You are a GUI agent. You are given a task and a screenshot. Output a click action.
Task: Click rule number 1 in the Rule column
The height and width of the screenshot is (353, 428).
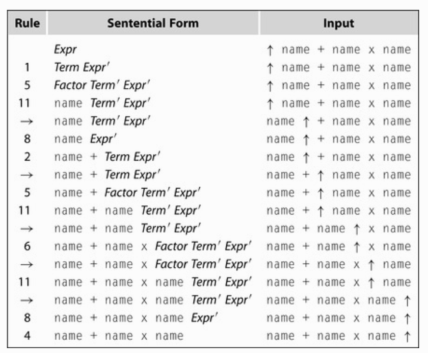(x=27, y=68)
